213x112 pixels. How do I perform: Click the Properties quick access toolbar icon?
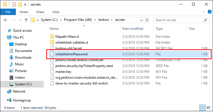point(14,4)
